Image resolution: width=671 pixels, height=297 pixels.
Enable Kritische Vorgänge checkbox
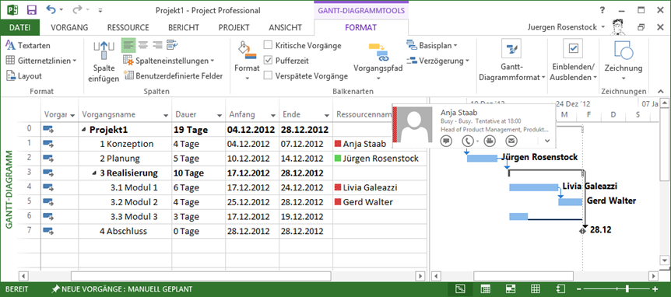point(268,45)
